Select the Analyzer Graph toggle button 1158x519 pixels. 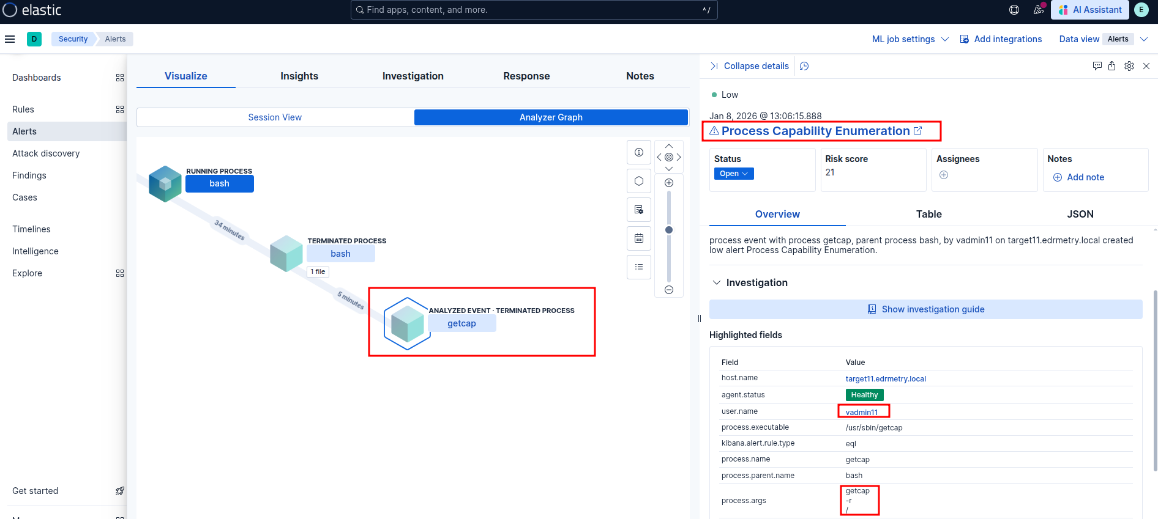click(x=551, y=117)
